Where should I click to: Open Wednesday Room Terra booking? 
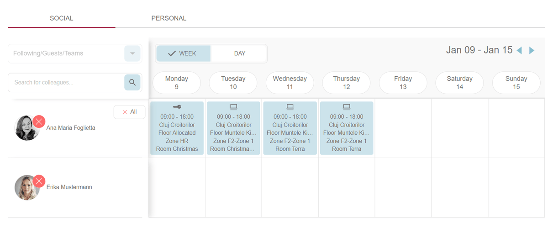(x=290, y=128)
